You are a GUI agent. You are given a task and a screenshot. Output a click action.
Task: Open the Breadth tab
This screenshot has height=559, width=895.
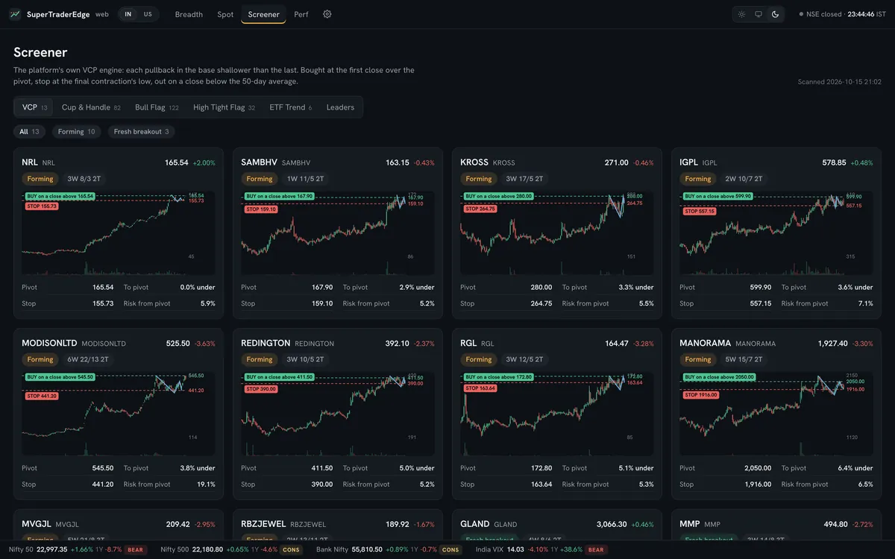189,14
